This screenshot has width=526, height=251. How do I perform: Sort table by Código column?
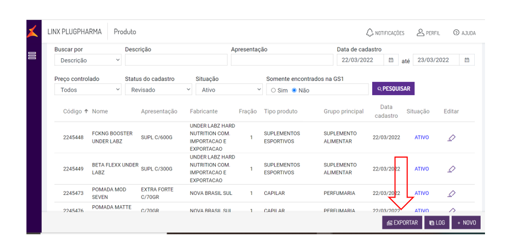76,111
